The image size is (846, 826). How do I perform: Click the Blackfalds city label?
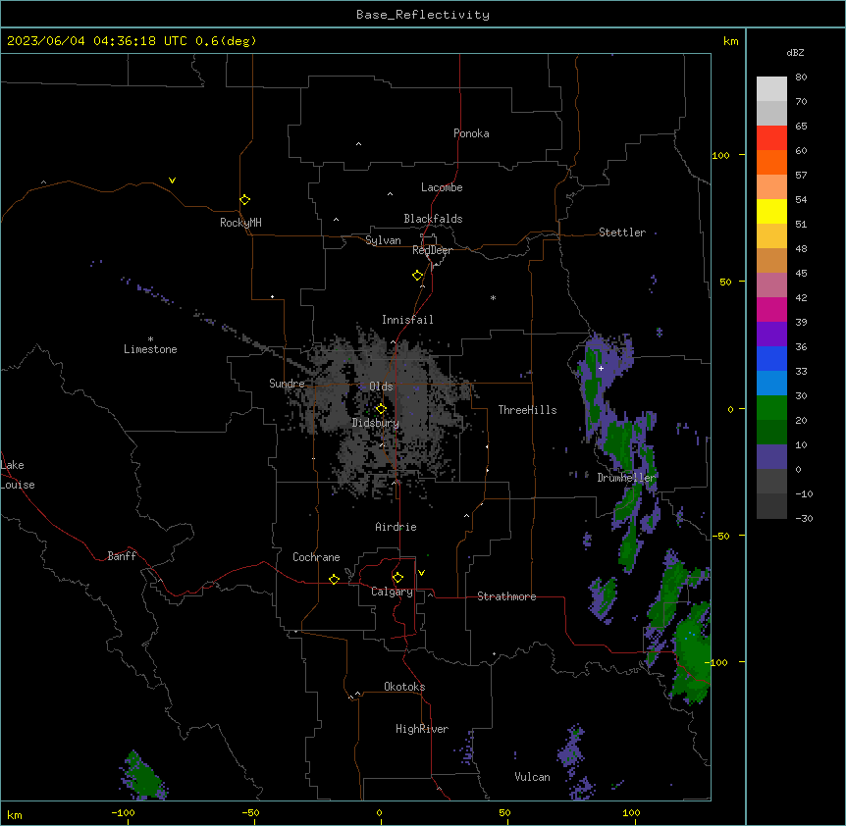[433, 219]
